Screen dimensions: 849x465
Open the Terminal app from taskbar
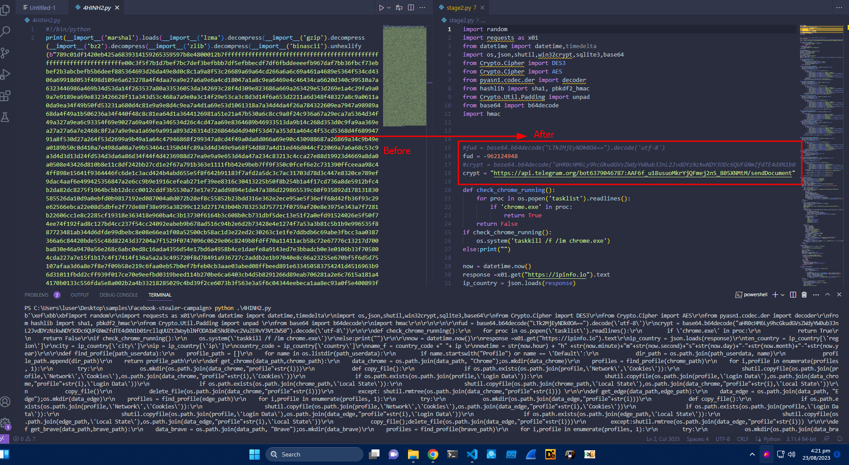coord(452,454)
